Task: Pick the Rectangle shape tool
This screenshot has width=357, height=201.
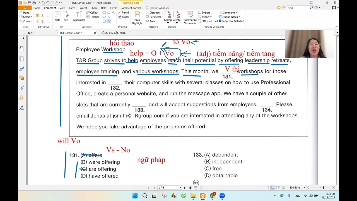Action: [x=104, y=13]
